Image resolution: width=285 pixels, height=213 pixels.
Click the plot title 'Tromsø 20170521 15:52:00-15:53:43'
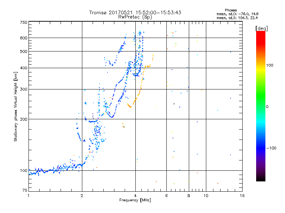coord(135,12)
